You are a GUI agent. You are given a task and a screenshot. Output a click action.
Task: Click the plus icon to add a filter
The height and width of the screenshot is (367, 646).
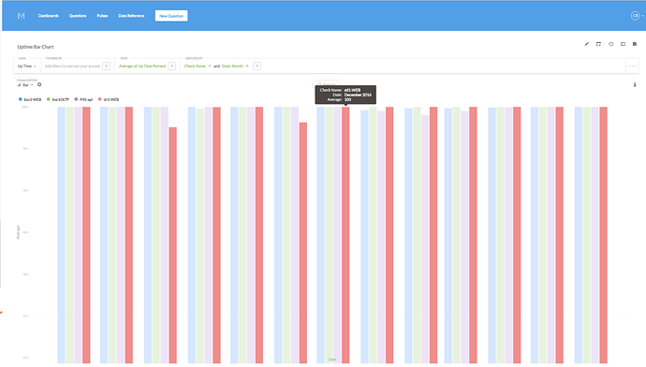(x=107, y=66)
